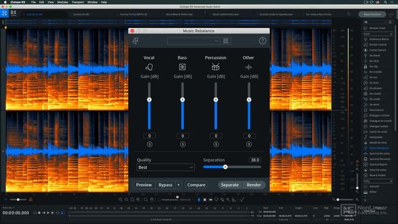Viewport: 398px width, 224px height.
Task: Solo the Bass channel
Action: [x=183, y=144]
